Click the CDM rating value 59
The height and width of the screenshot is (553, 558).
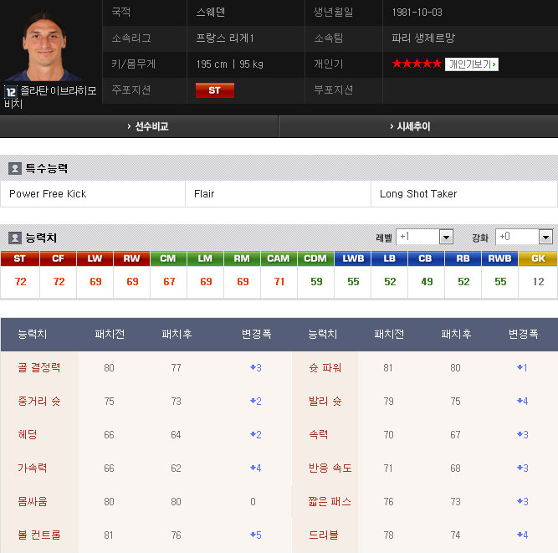point(316,282)
